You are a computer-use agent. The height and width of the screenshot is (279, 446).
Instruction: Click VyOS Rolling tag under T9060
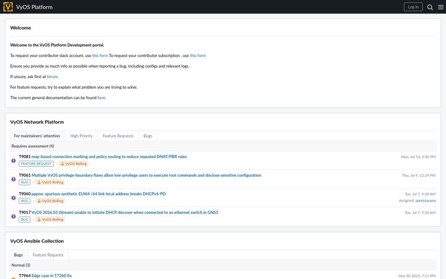(50, 201)
